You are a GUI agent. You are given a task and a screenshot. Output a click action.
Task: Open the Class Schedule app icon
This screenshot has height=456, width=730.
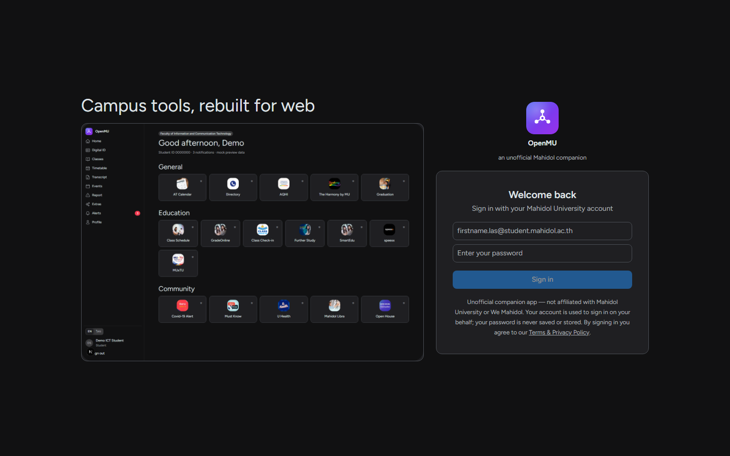178,230
